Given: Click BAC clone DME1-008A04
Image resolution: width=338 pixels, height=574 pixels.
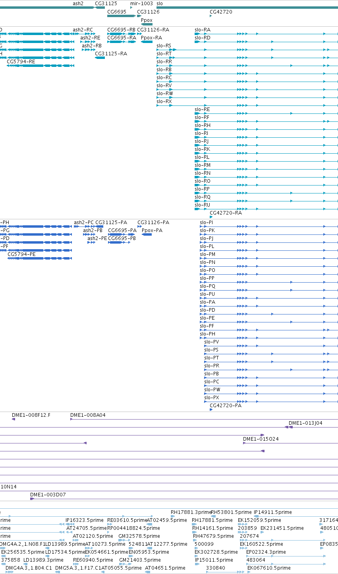Looking at the screenshot, I should pyautogui.click(x=88, y=415).
